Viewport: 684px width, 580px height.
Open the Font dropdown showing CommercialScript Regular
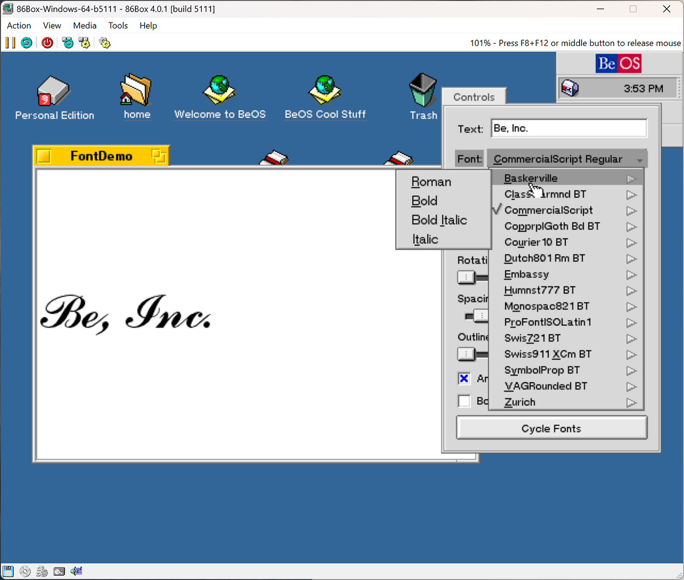tap(567, 159)
